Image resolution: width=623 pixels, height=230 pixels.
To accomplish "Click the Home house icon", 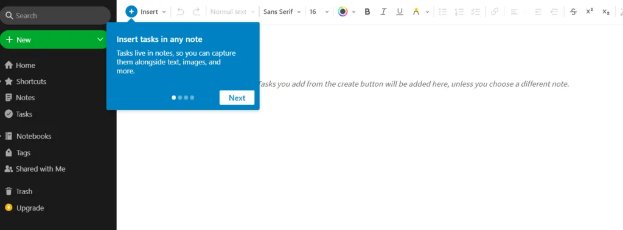I will [x=9, y=65].
